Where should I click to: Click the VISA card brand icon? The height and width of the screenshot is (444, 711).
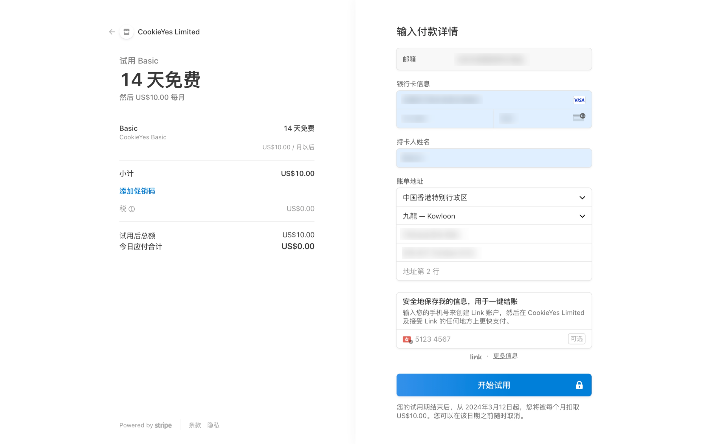[579, 100]
